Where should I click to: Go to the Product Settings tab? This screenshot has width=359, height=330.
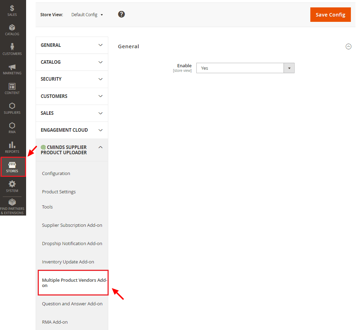click(59, 192)
